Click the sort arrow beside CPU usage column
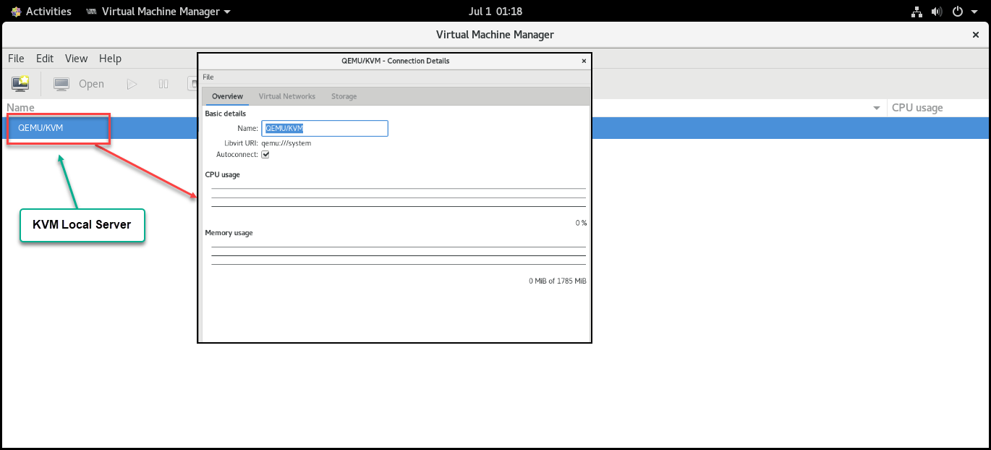Viewport: 991px width, 450px height. 877,108
